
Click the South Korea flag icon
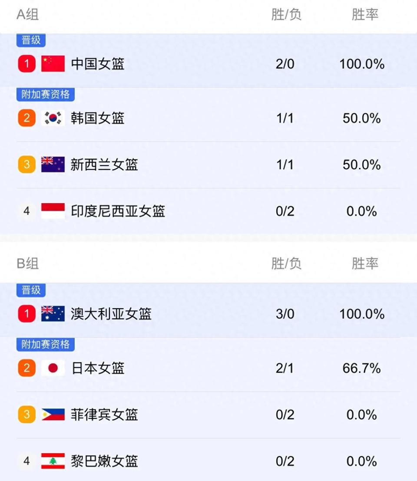pyautogui.click(x=53, y=118)
